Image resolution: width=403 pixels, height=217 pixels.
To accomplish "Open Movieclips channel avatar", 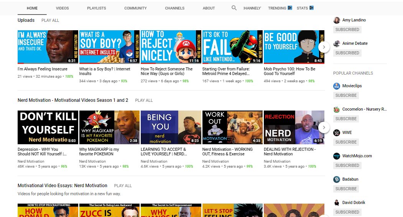I will pos(336,86).
